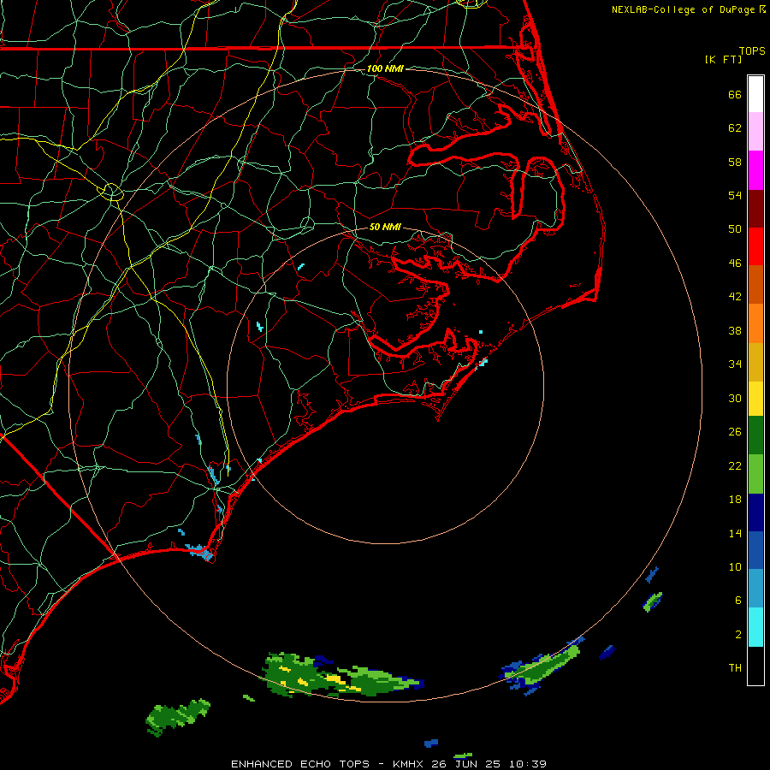Click the 58 legend value

735,162
